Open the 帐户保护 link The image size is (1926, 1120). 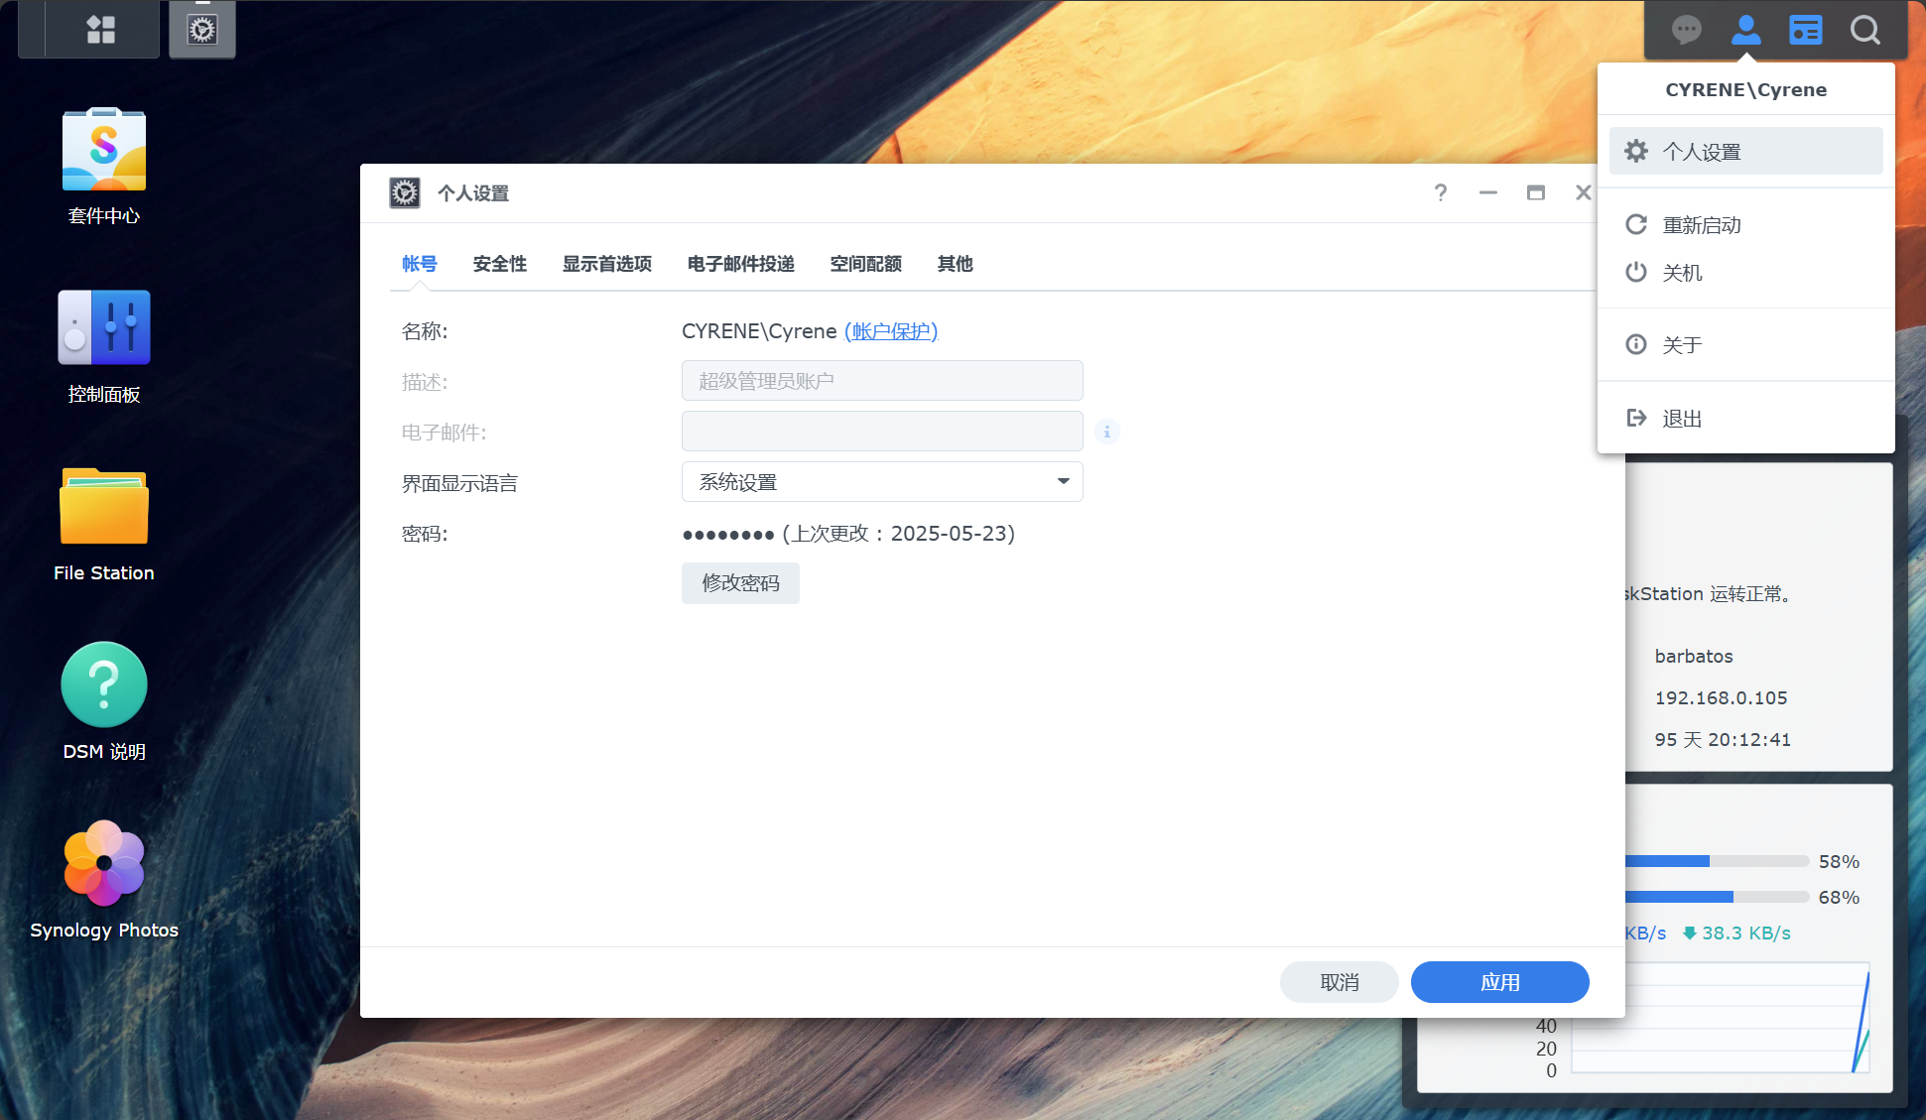tap(891, 331)
